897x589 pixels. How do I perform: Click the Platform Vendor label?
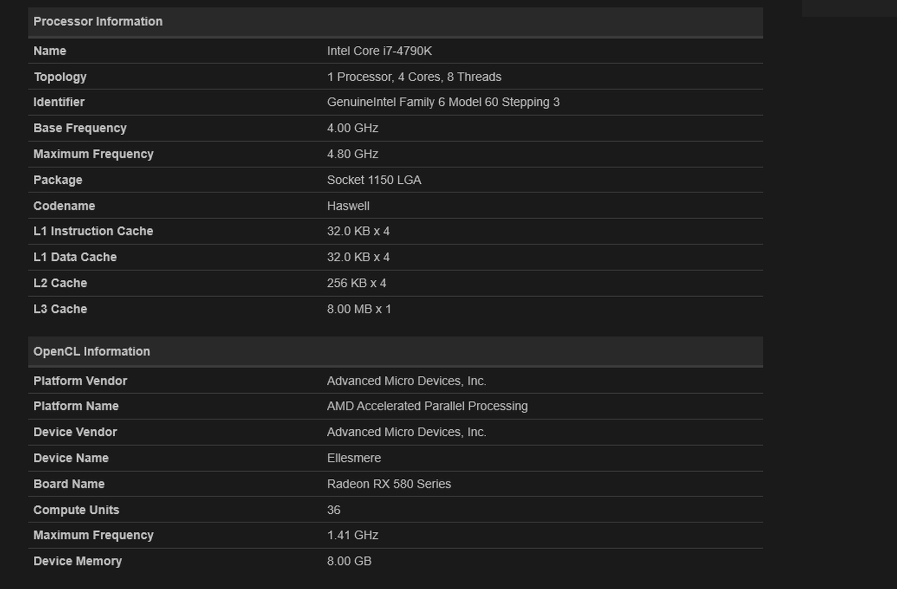[80, 381]
